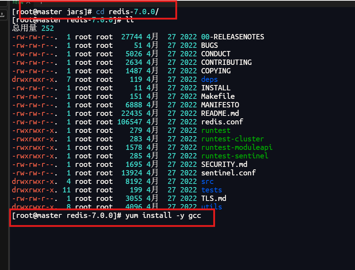355x270 pixels.
Task: Click the sentinel.conf file name
Action: (229, 173)
